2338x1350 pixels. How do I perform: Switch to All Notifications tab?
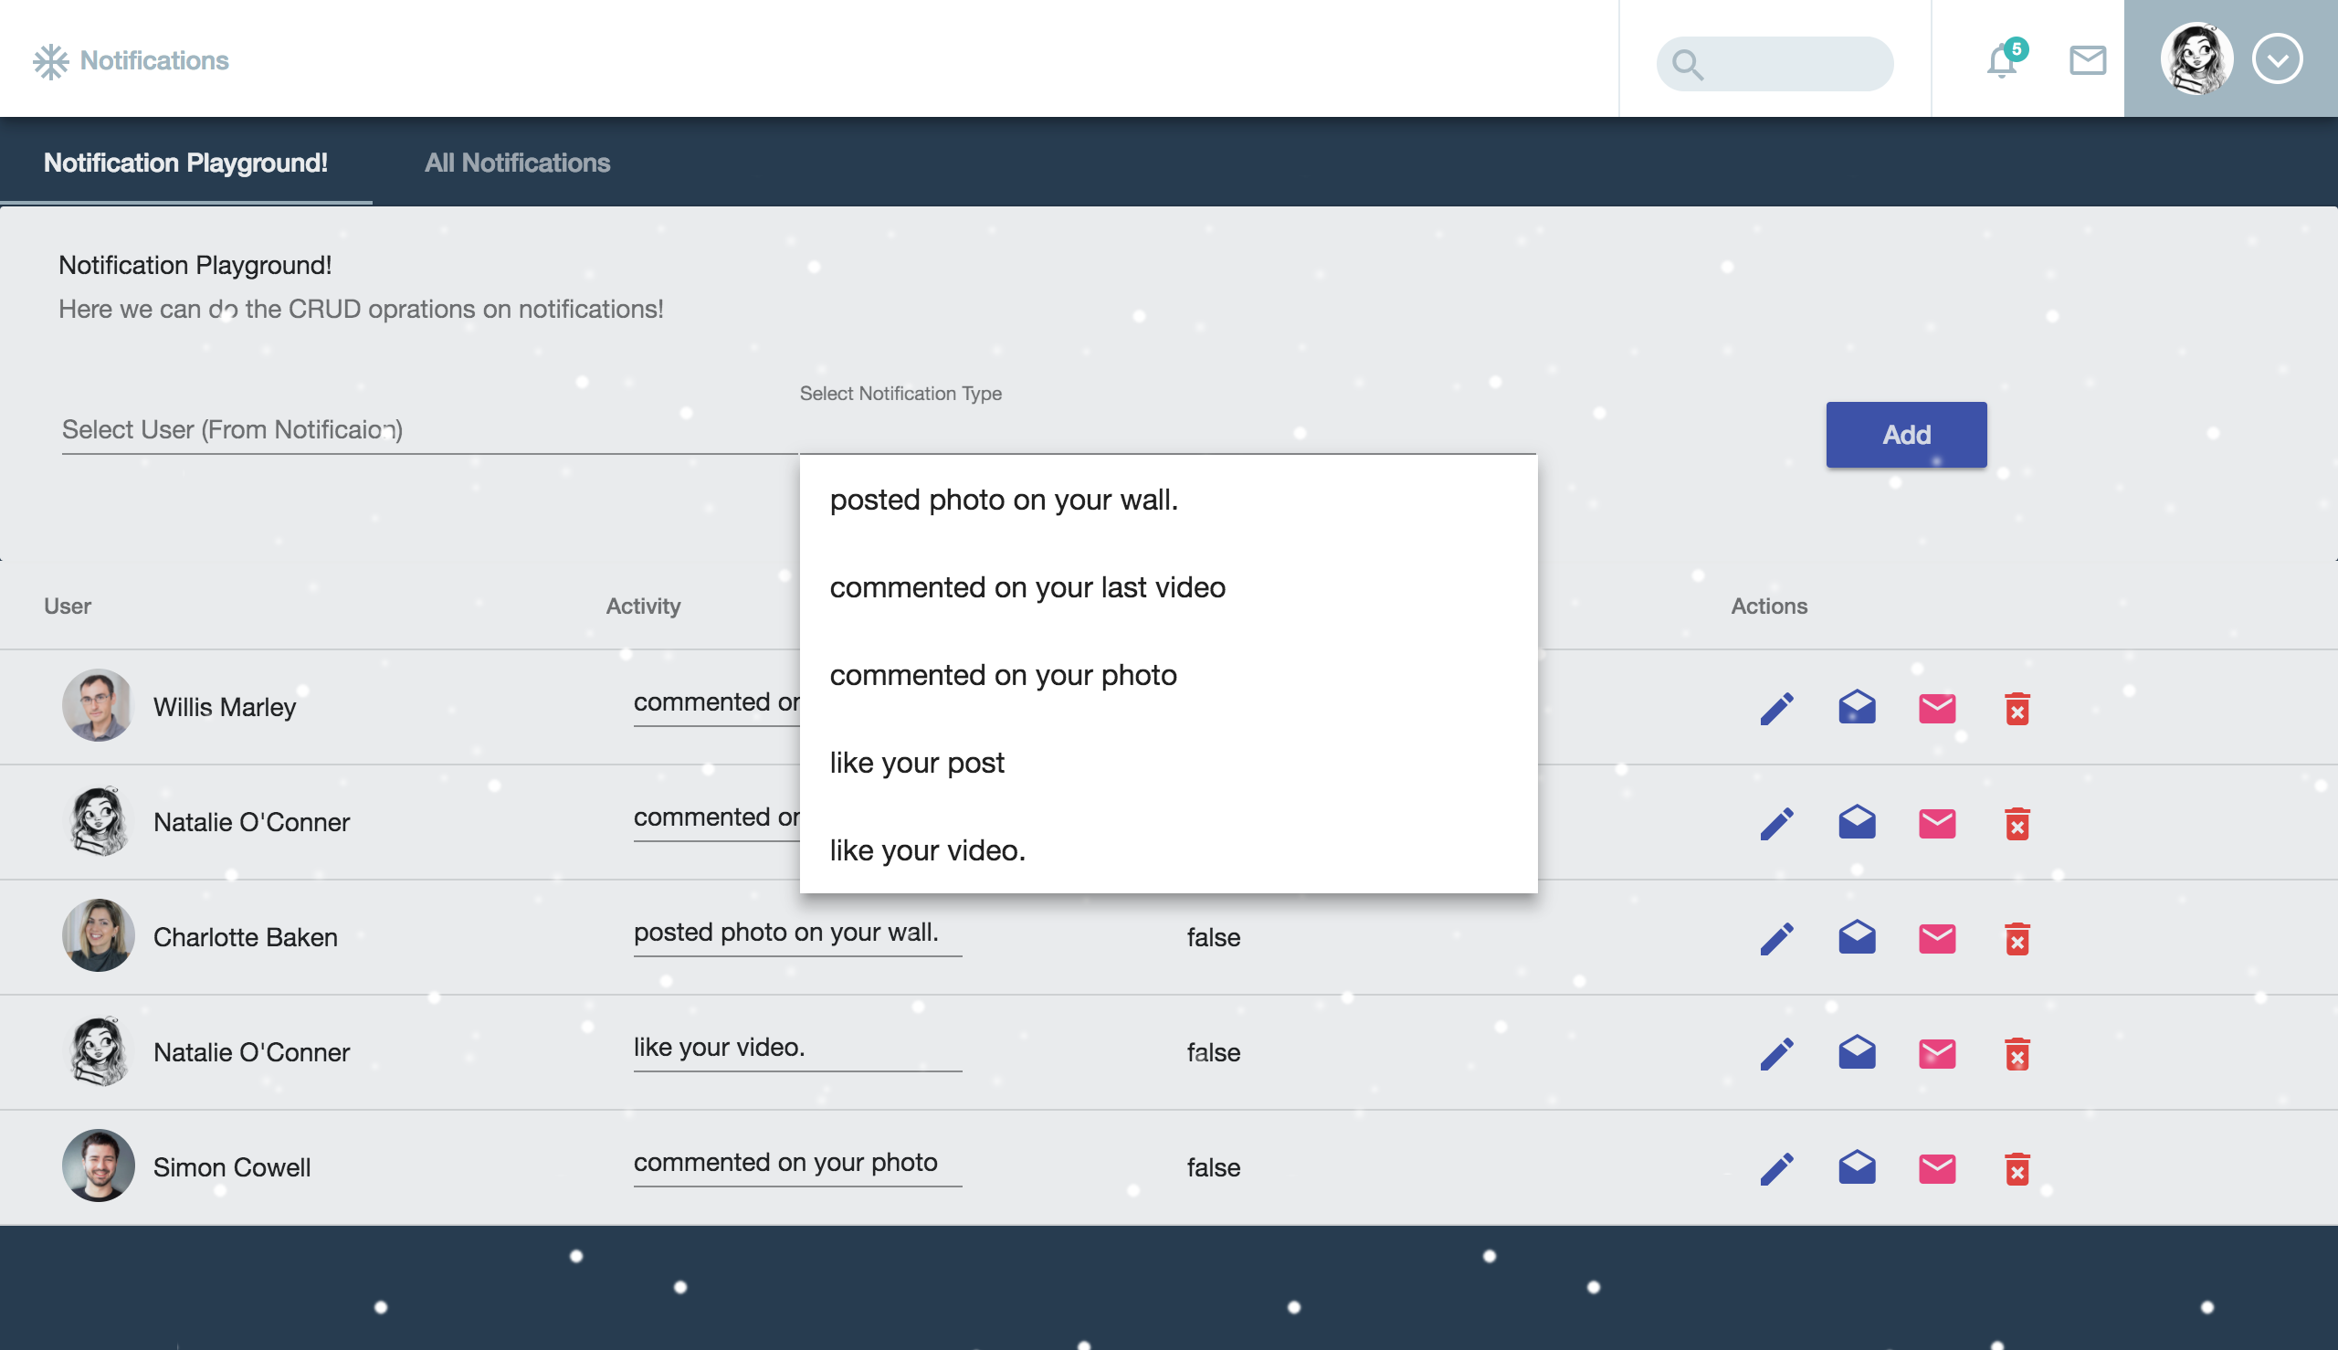(x=517, y=163)
